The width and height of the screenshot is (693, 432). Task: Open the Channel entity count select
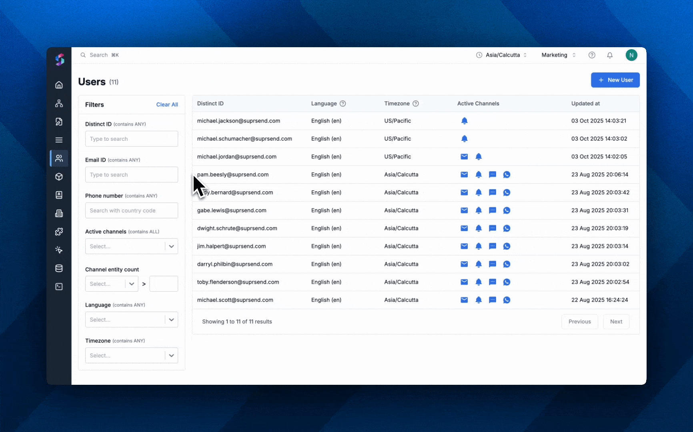[x=112, y=284]
